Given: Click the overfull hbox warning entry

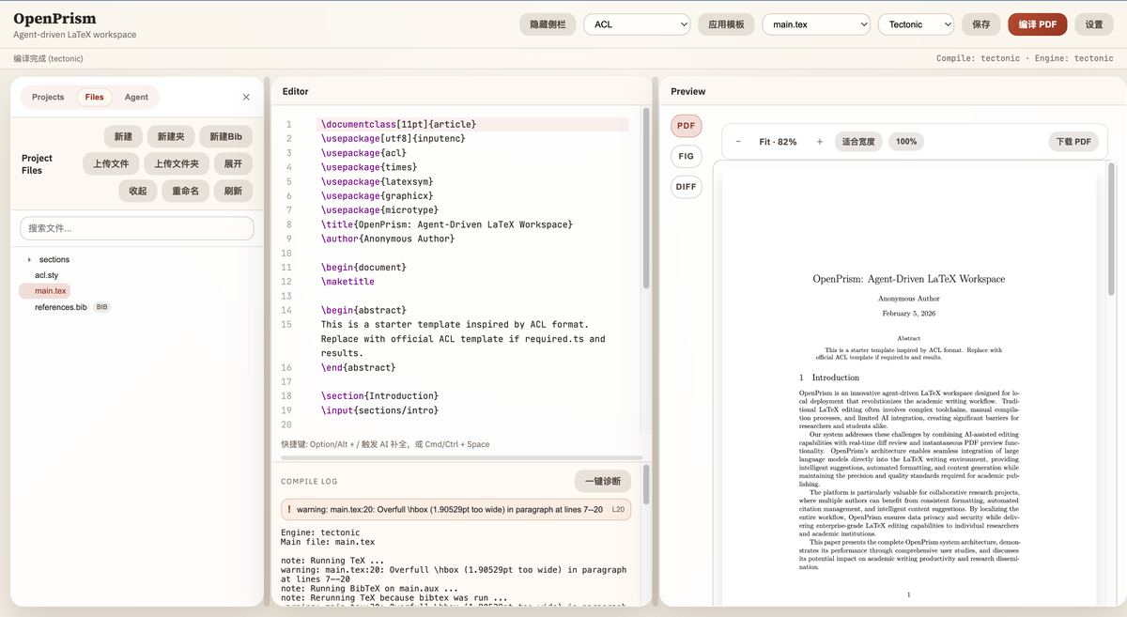Looking at the screenshot, I should coord(456,509).
